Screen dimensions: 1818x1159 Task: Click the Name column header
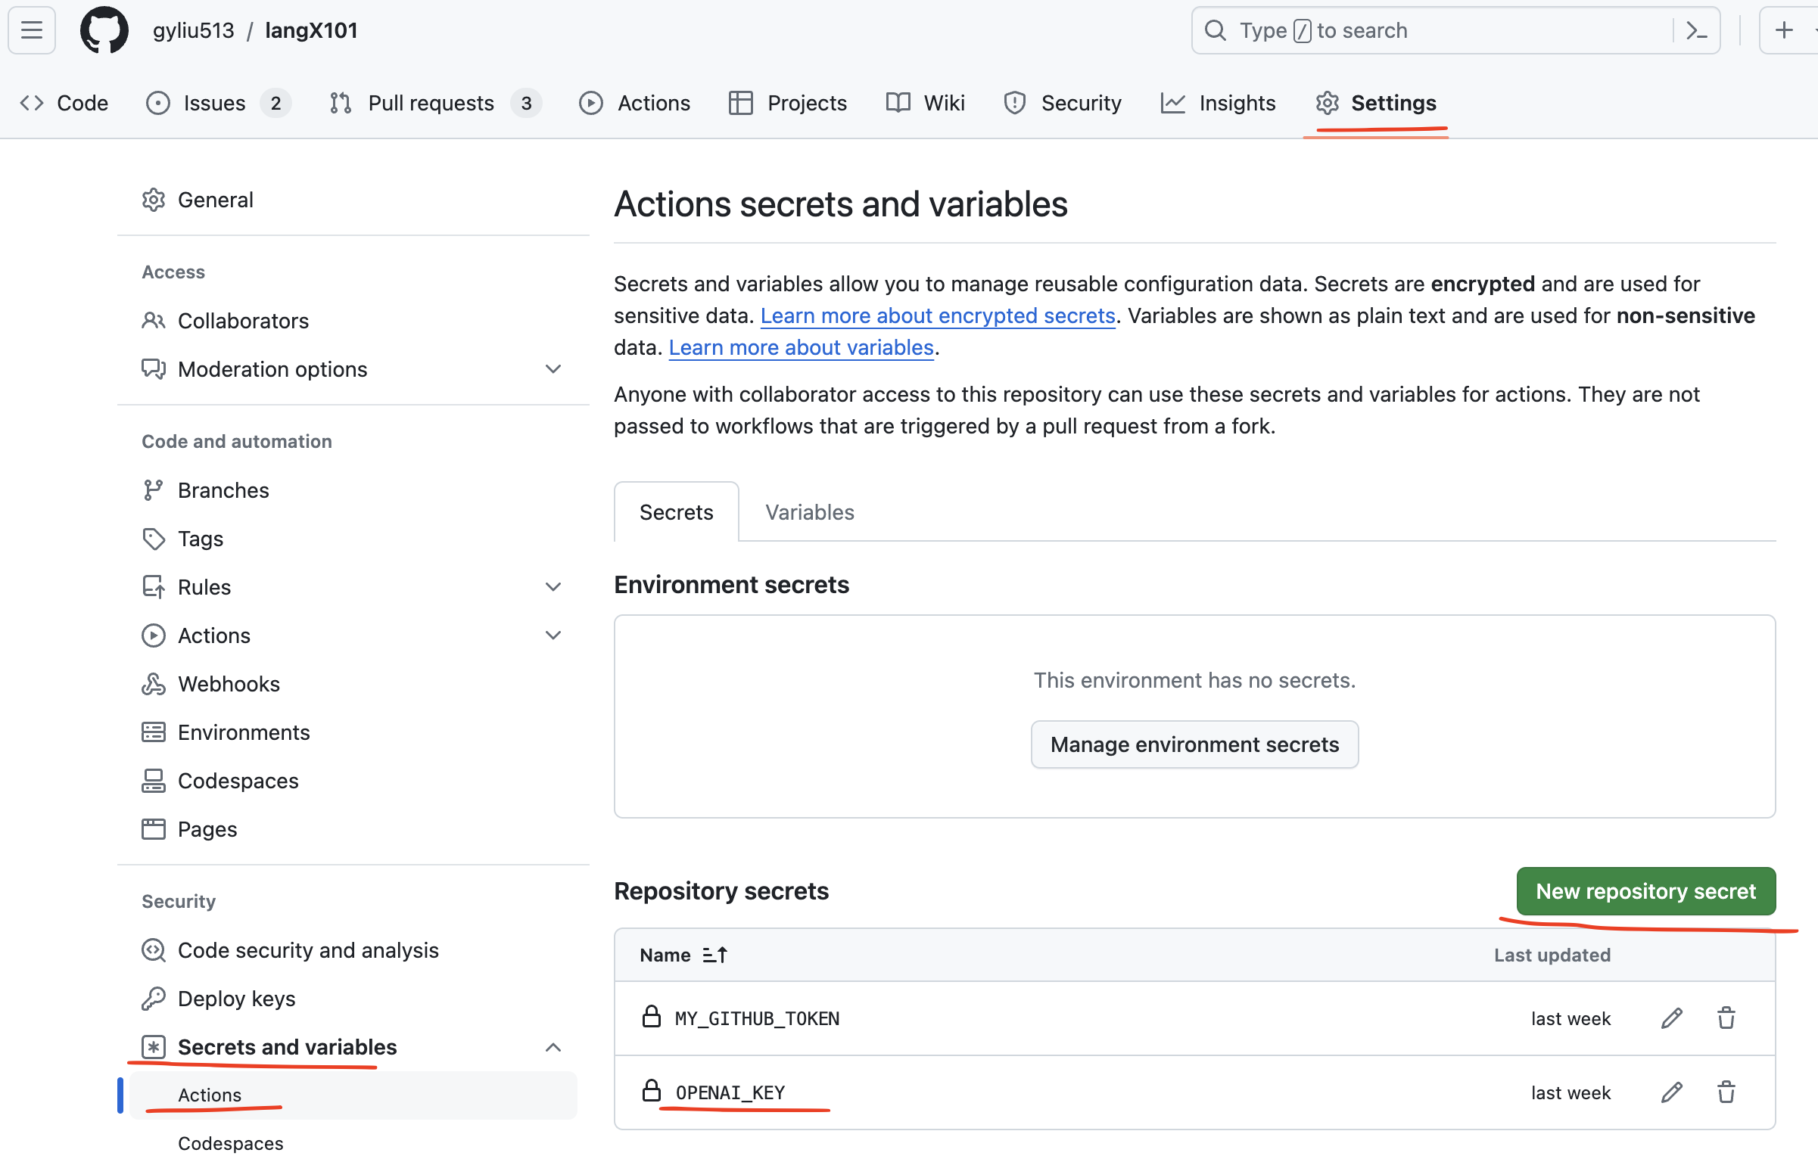pos(665,955)
